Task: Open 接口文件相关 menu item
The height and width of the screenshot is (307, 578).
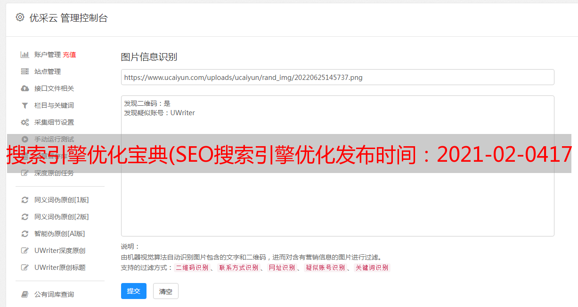Action: 54,88
